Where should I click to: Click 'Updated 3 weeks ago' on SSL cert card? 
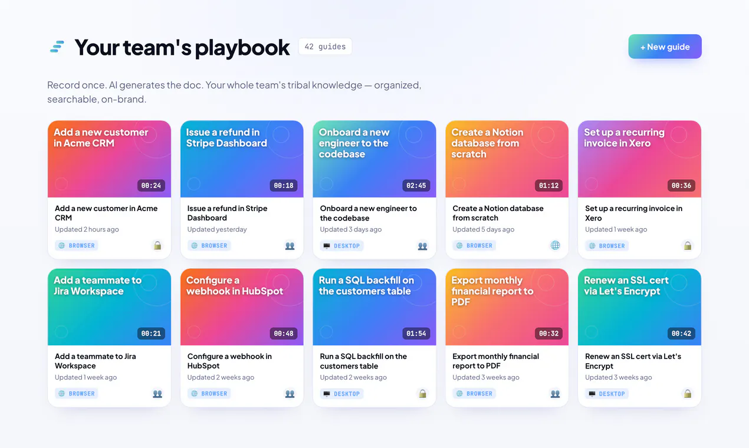[619, 377]
